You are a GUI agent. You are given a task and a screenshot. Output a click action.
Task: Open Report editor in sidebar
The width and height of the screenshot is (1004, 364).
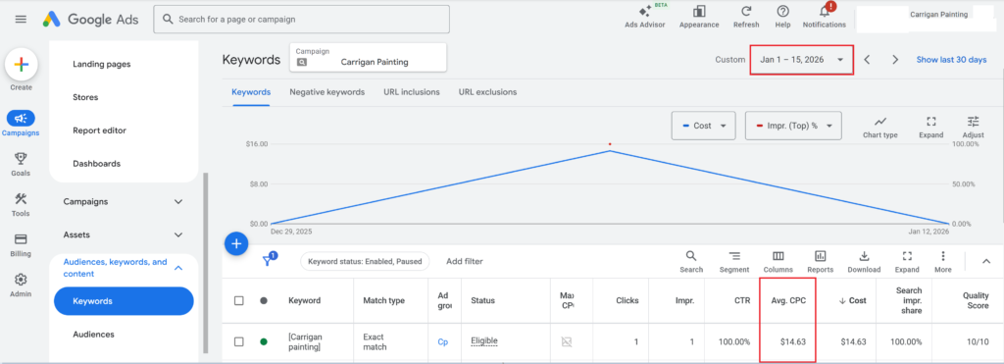(100, 130)
